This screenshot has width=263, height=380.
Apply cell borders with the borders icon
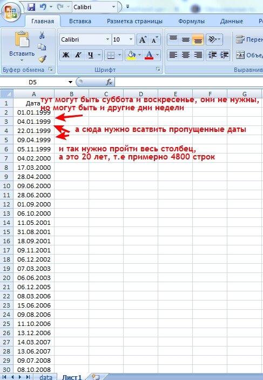(x=111, y=55)
